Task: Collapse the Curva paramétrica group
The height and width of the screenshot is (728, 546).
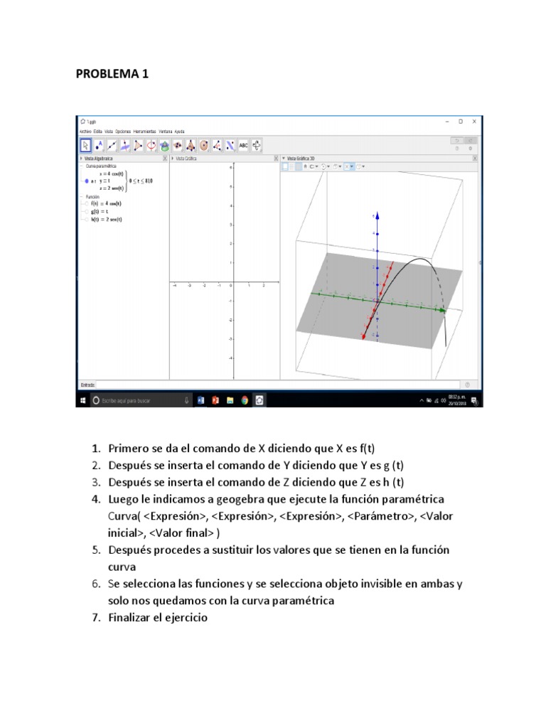Action: pyautogui.click(x=82, y=166)
